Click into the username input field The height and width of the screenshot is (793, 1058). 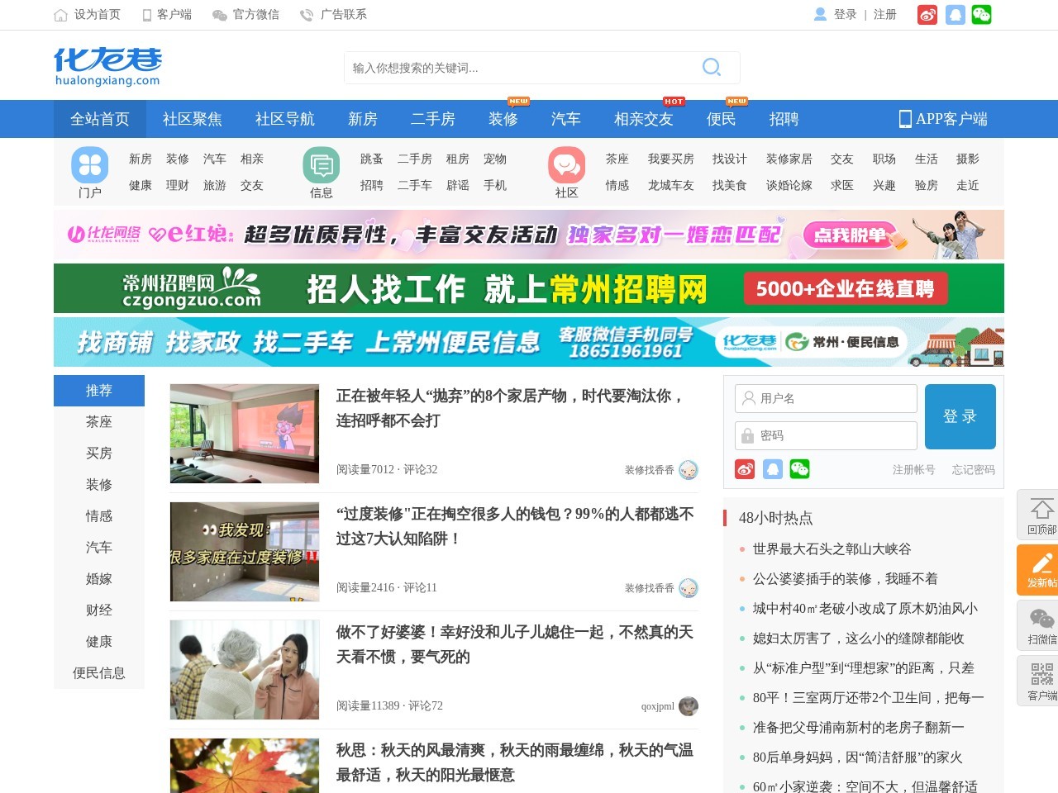[x=826, y=398]
